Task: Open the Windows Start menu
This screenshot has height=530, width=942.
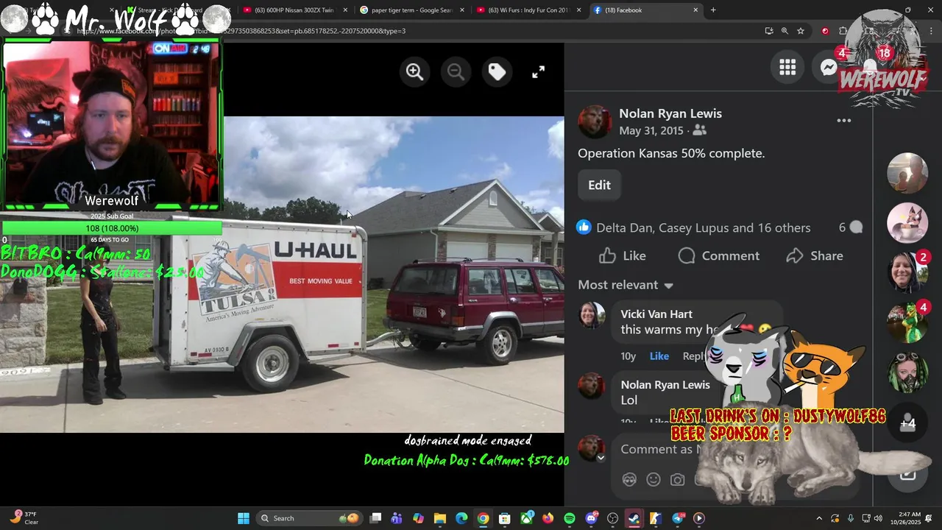Action: tap(244, 518)
